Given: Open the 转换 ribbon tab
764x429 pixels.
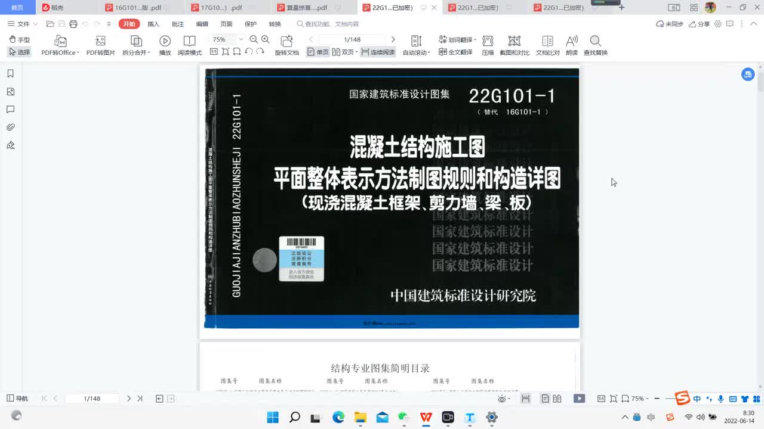Looking at the screenshot, I should point(275,24).
